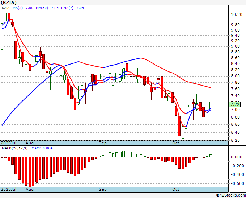Click the MA(3) value 7.00

click(29, 8)
